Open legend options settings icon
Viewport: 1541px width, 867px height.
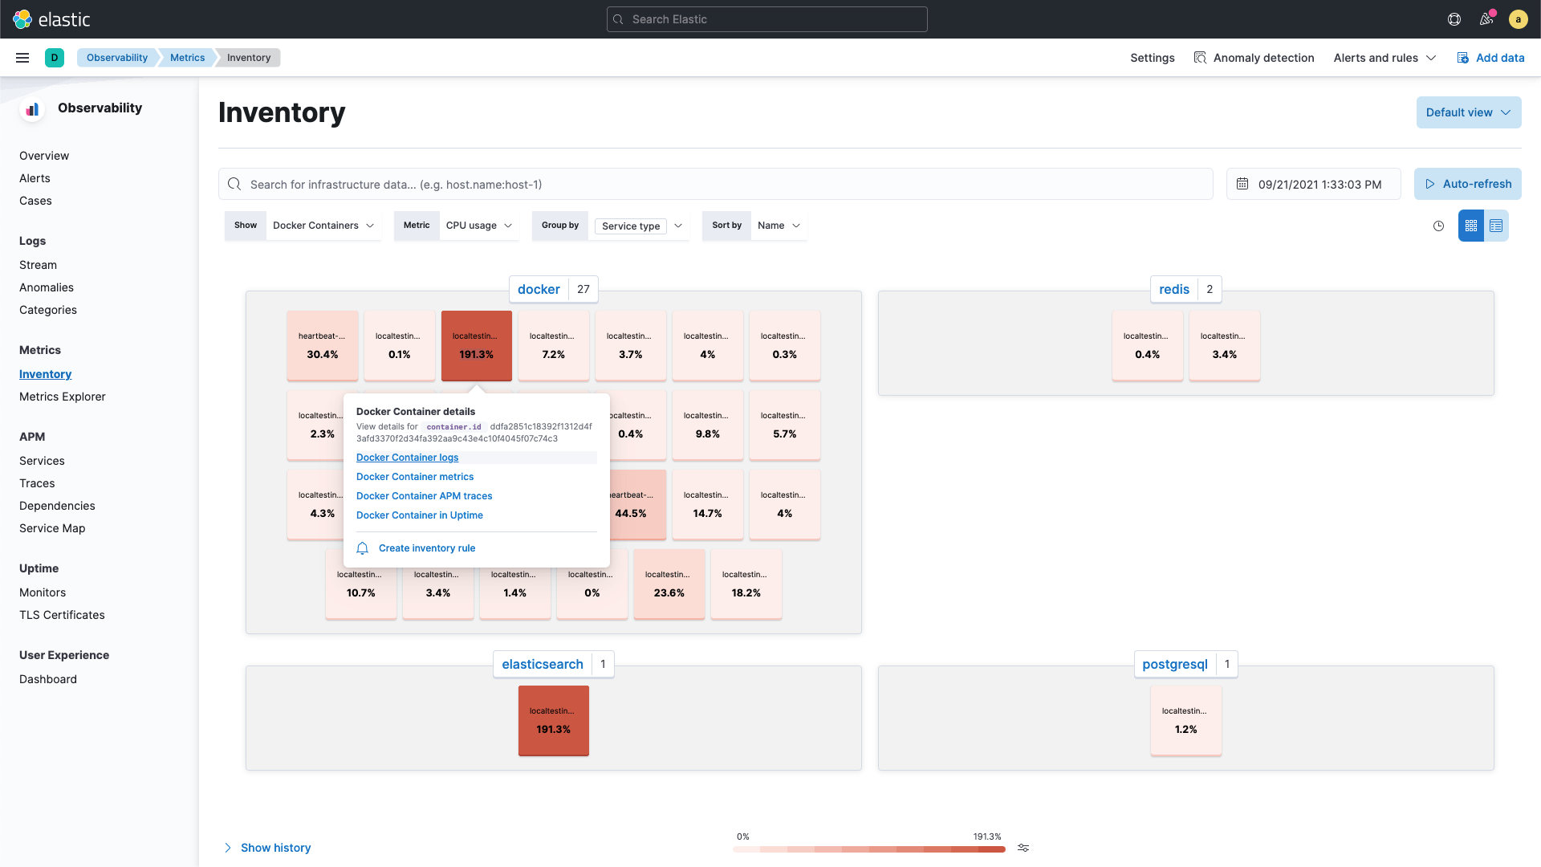tap(1023, 848)
